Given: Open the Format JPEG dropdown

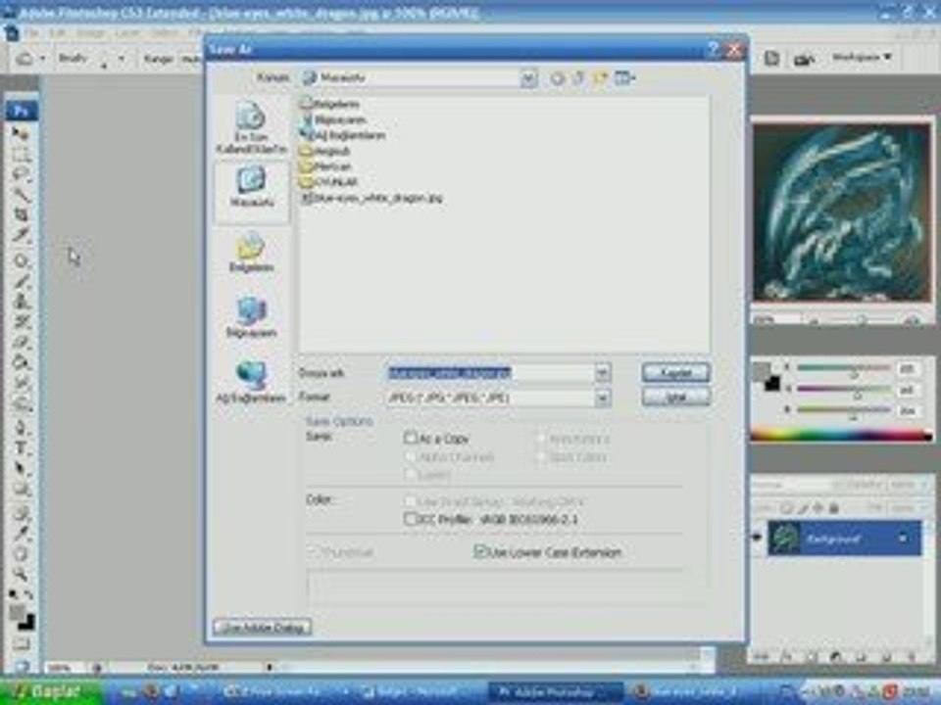Looking at the screenshot, I should 603,398.
